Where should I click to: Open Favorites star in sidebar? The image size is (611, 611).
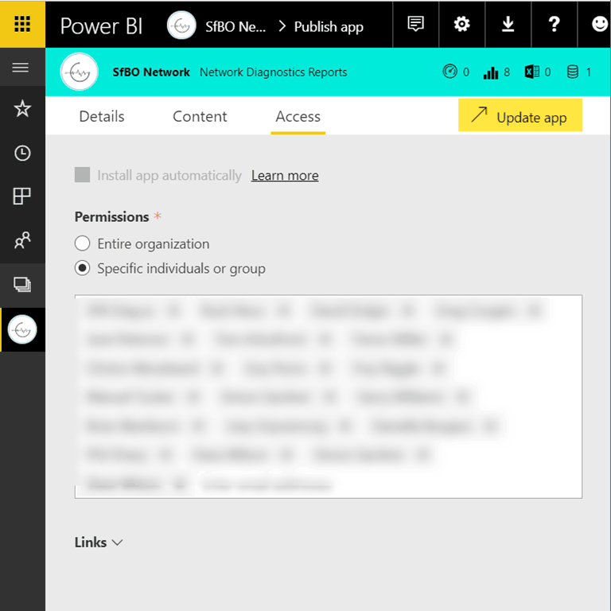point(22,110)
